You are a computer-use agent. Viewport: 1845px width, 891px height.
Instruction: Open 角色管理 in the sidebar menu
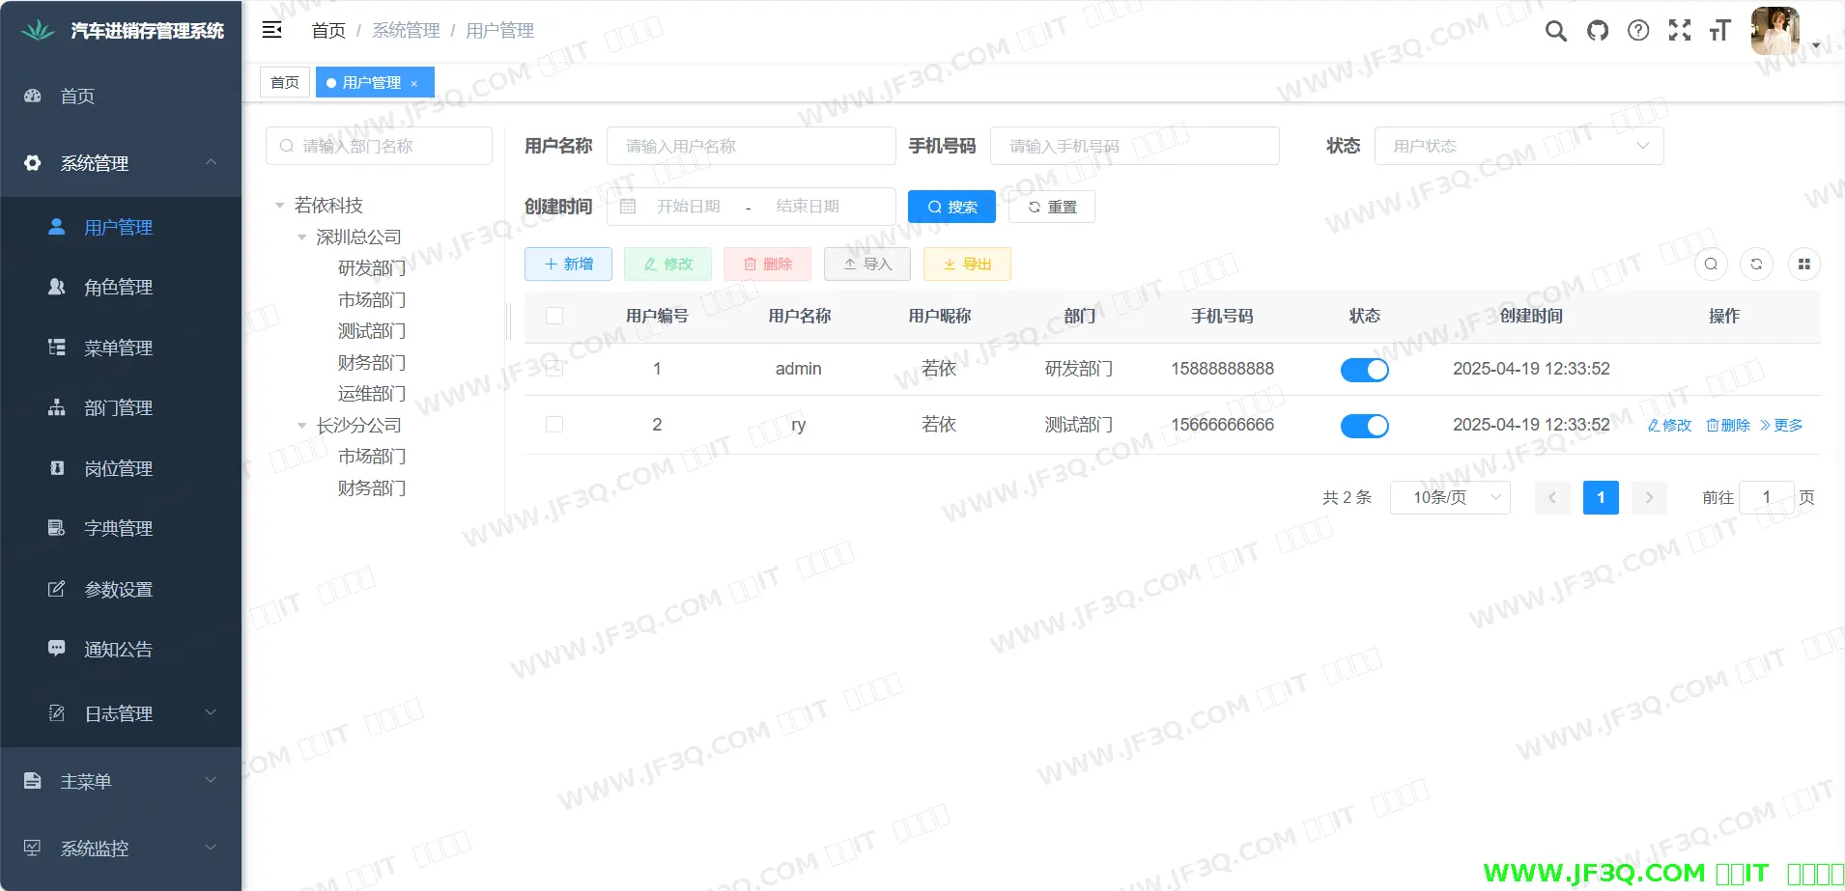(x=118, y=288)
